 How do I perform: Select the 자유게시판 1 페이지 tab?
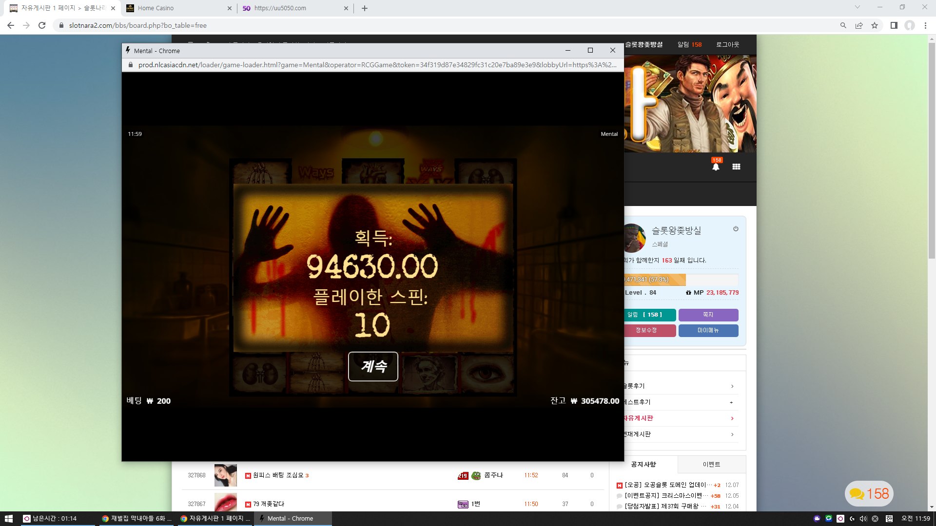62,8
